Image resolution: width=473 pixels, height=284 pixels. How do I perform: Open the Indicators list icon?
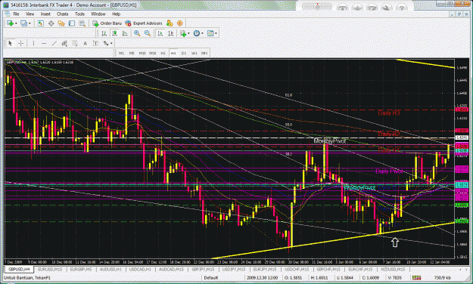pos(183,33)
